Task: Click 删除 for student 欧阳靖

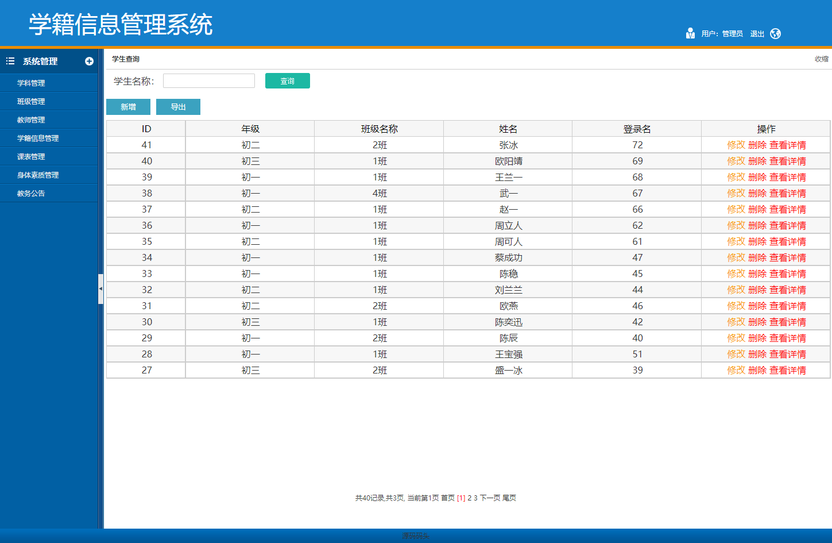Action: click(x=758, y=161)
